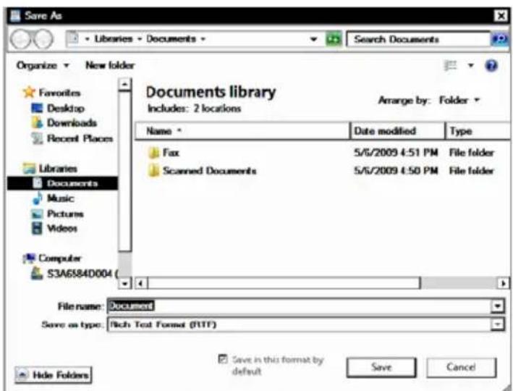The image size is (513, 391).
Task: Open the Organize dropdown menu
Action: click(x=43, y=65)
